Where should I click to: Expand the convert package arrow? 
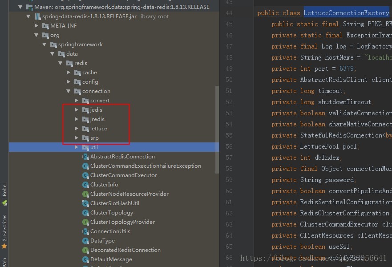[x=77, y=100]
